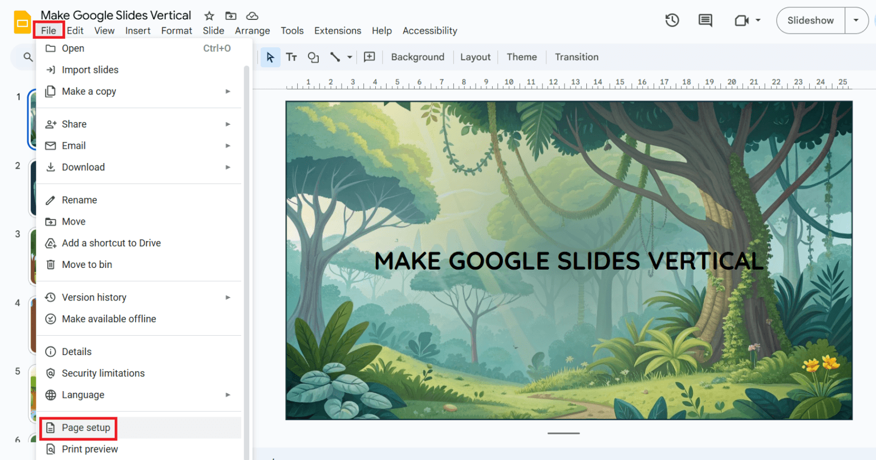The image size is (876, 460).
Task: Open the comments panel icon
Action: point(705,20)
